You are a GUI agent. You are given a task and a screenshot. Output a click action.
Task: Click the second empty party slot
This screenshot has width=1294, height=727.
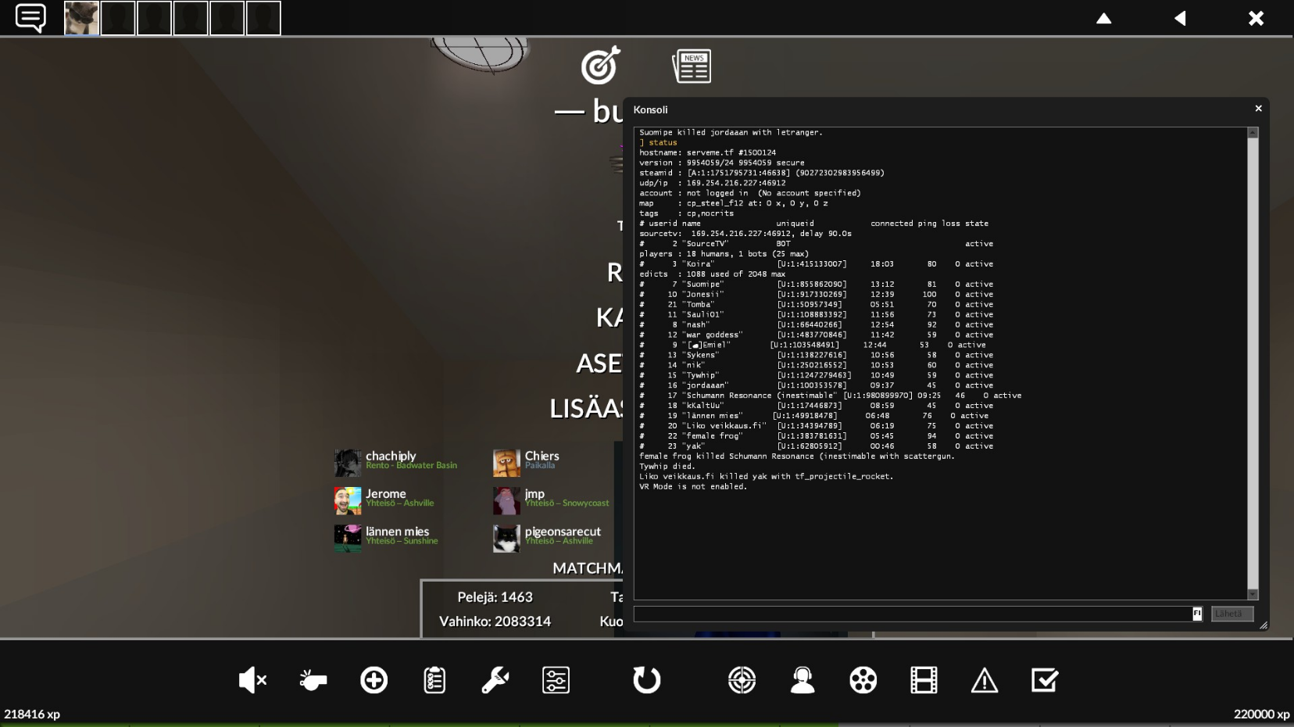point(154,18)
